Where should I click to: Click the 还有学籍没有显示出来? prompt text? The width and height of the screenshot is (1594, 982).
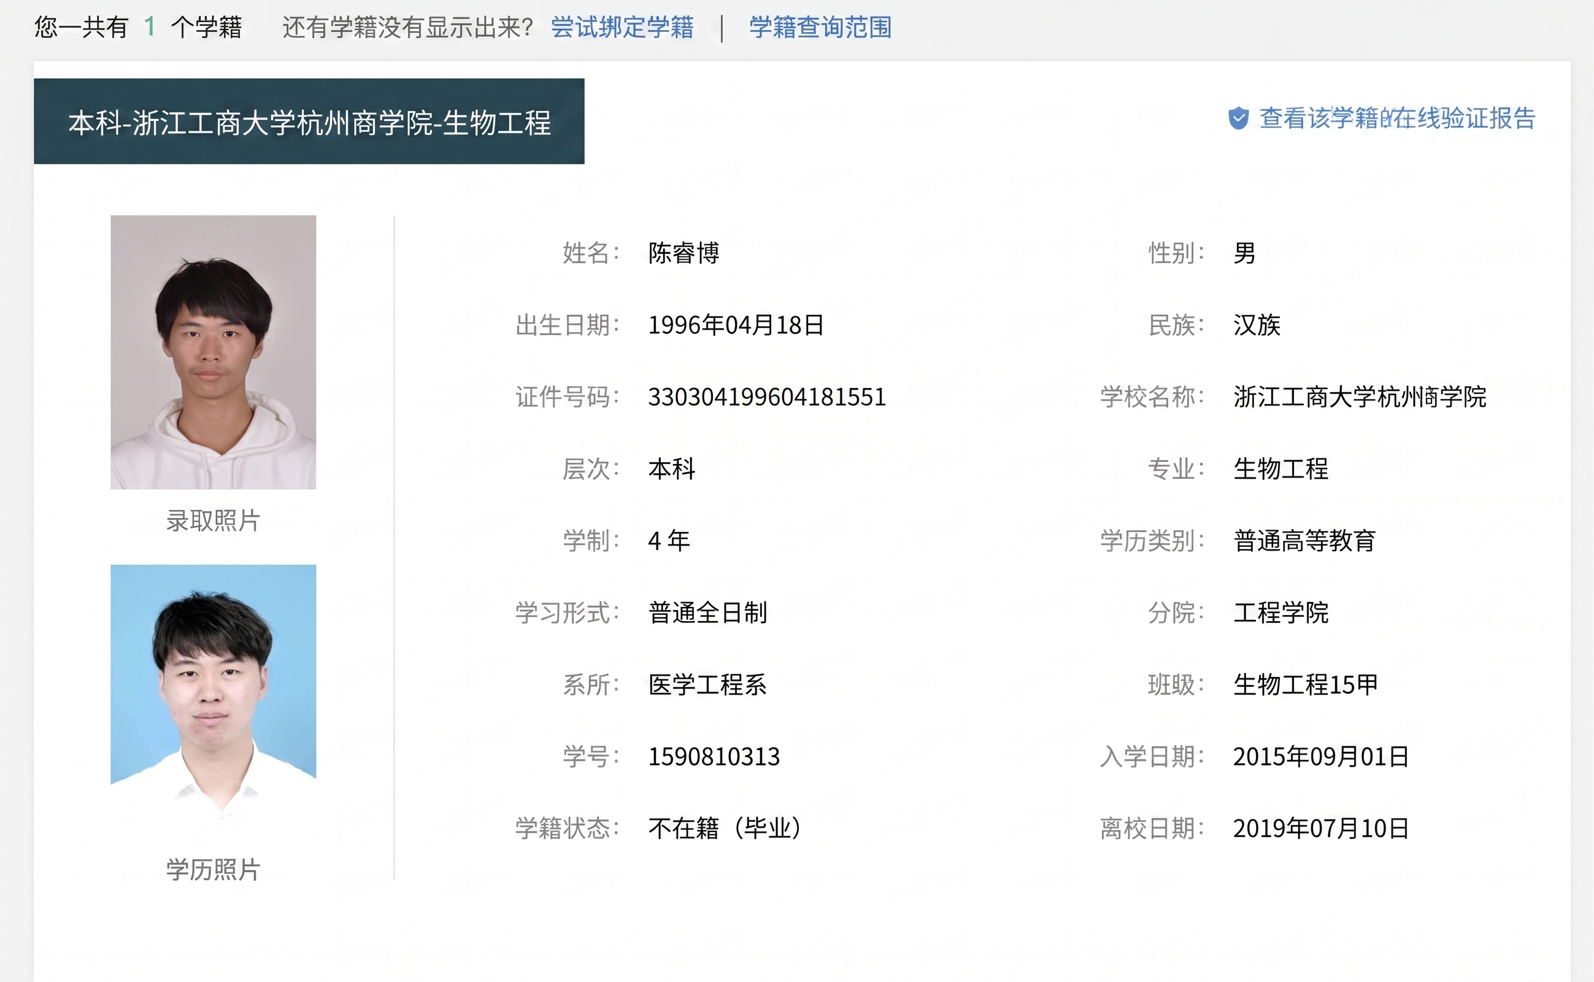coord(407,27)
